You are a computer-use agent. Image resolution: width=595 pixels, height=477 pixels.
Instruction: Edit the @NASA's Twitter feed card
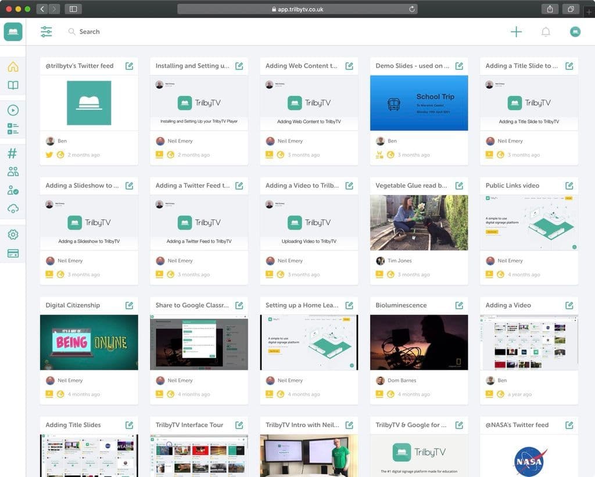click(569, 425)
